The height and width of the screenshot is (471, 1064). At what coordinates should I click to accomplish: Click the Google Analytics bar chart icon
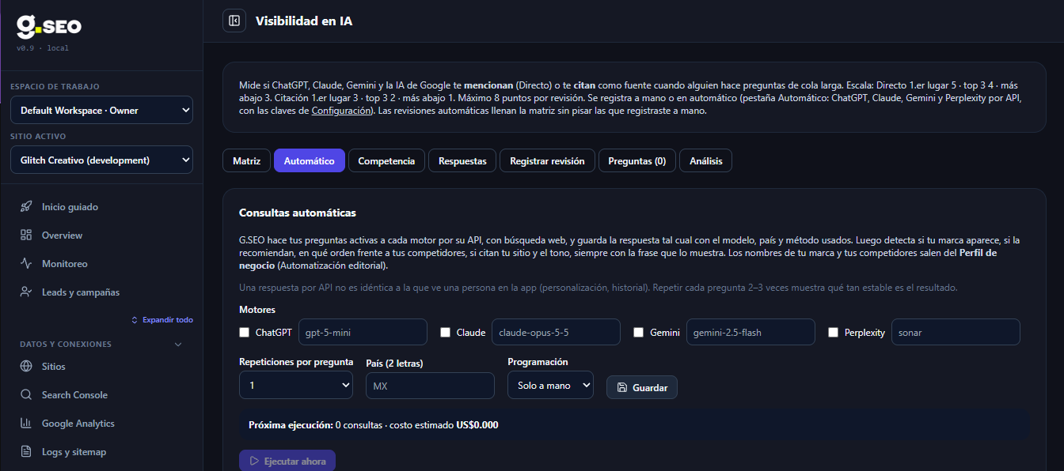click(26, 424)
